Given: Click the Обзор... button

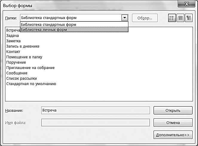Looking at the screenshot, I should [145, 18].
